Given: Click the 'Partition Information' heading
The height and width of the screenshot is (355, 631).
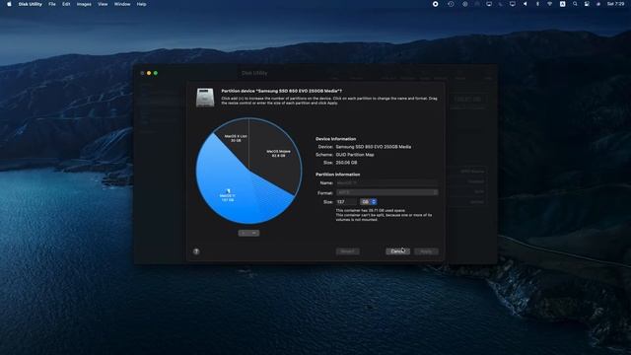Looking at the screenshot, I should pyautogui.click(x=337, y=175).
